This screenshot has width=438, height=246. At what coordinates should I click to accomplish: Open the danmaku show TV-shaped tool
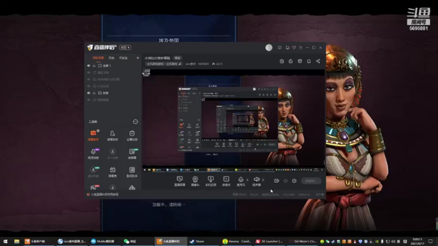click(x=112, y=172)
